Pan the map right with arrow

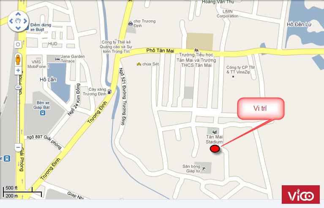pyautogui.click(x=25, y=21)
